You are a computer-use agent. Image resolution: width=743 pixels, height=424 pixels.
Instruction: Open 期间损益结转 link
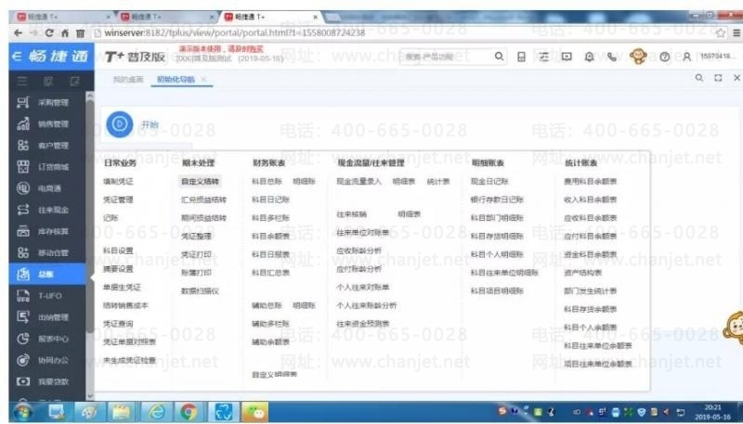(x=203, y=218)
